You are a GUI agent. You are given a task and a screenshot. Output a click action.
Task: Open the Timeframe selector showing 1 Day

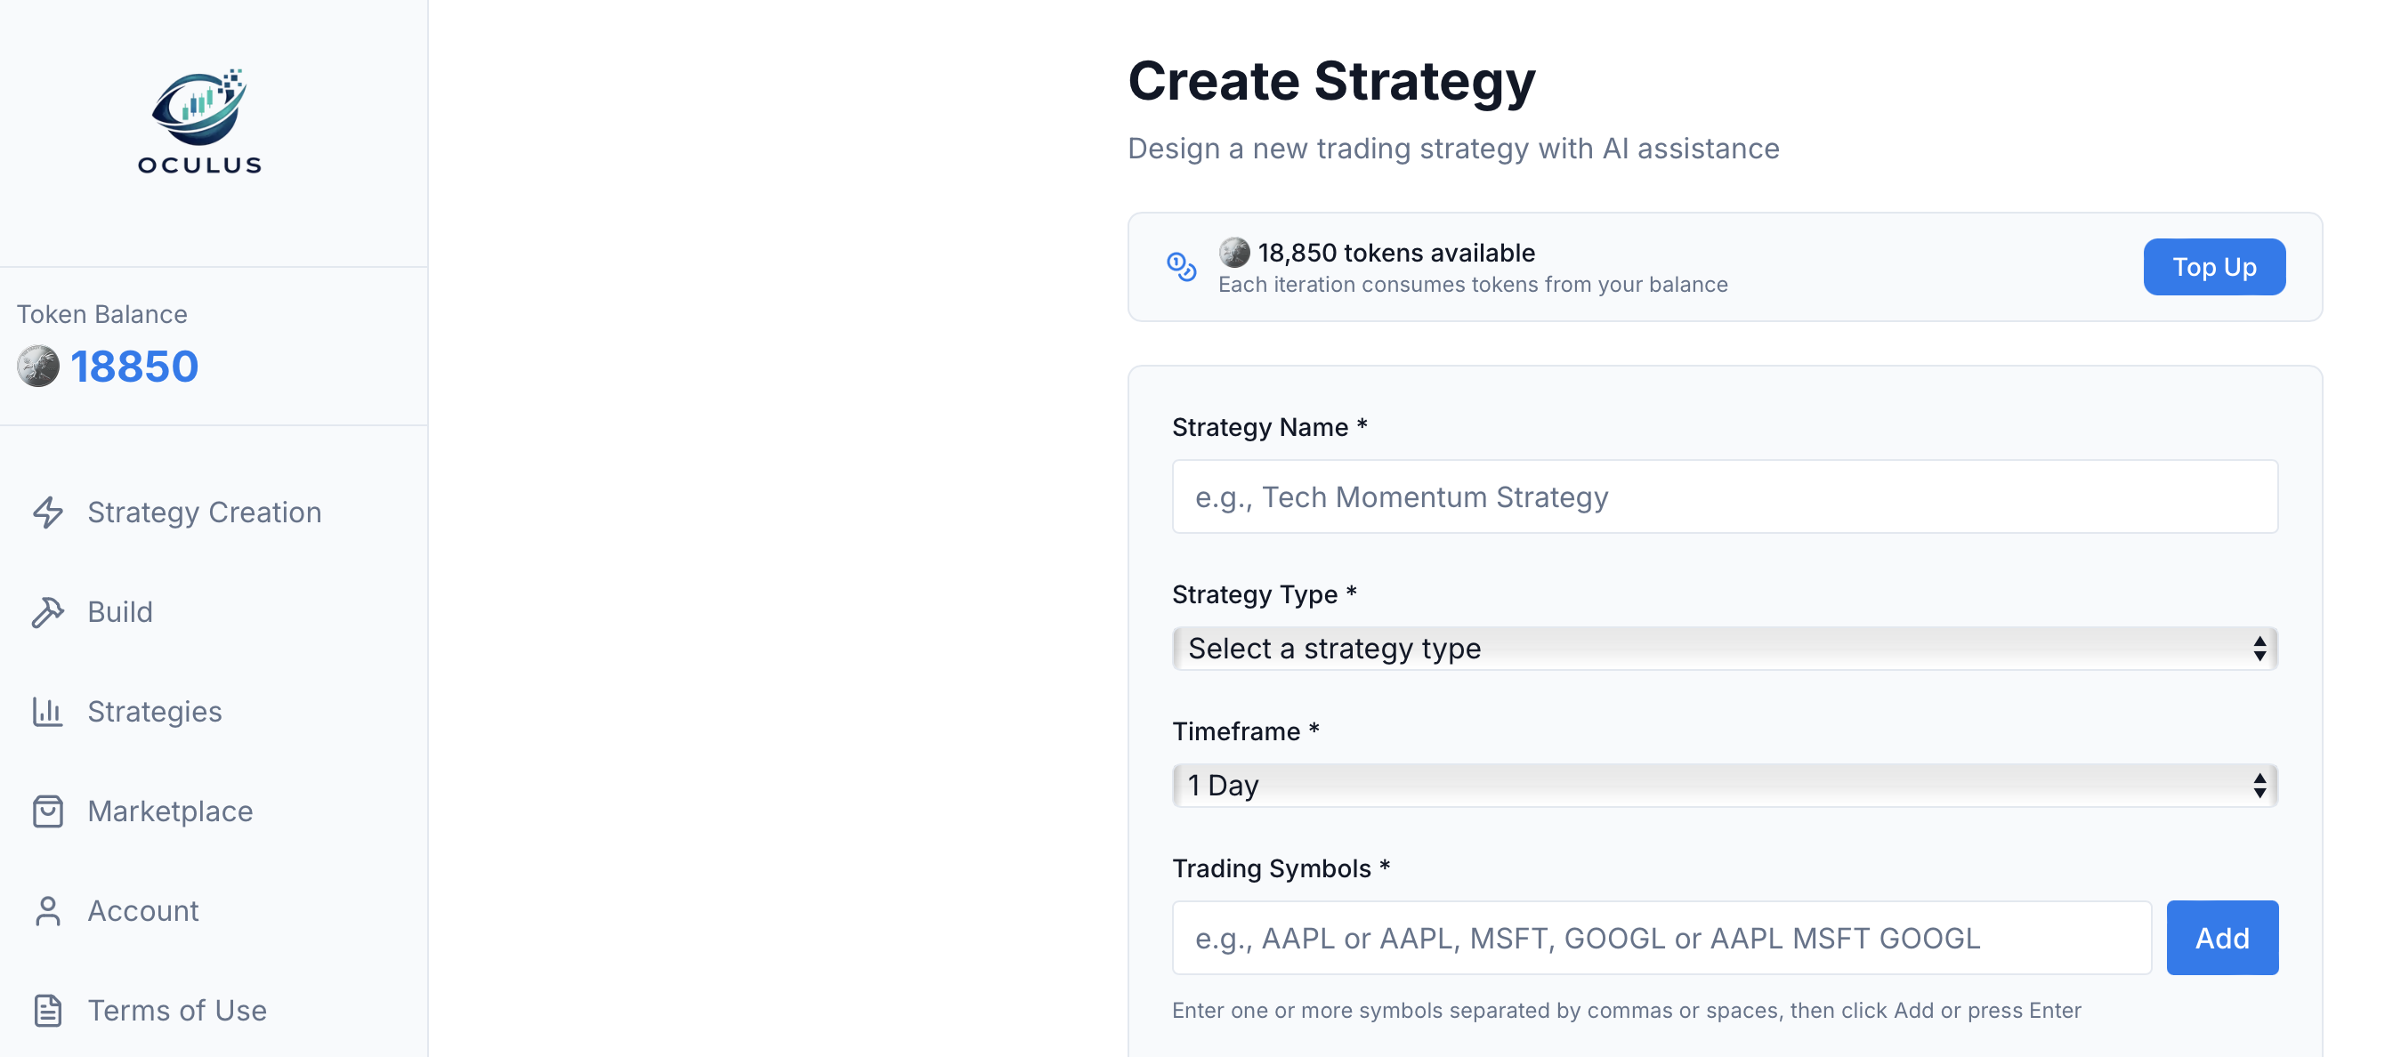[1724, 785]
